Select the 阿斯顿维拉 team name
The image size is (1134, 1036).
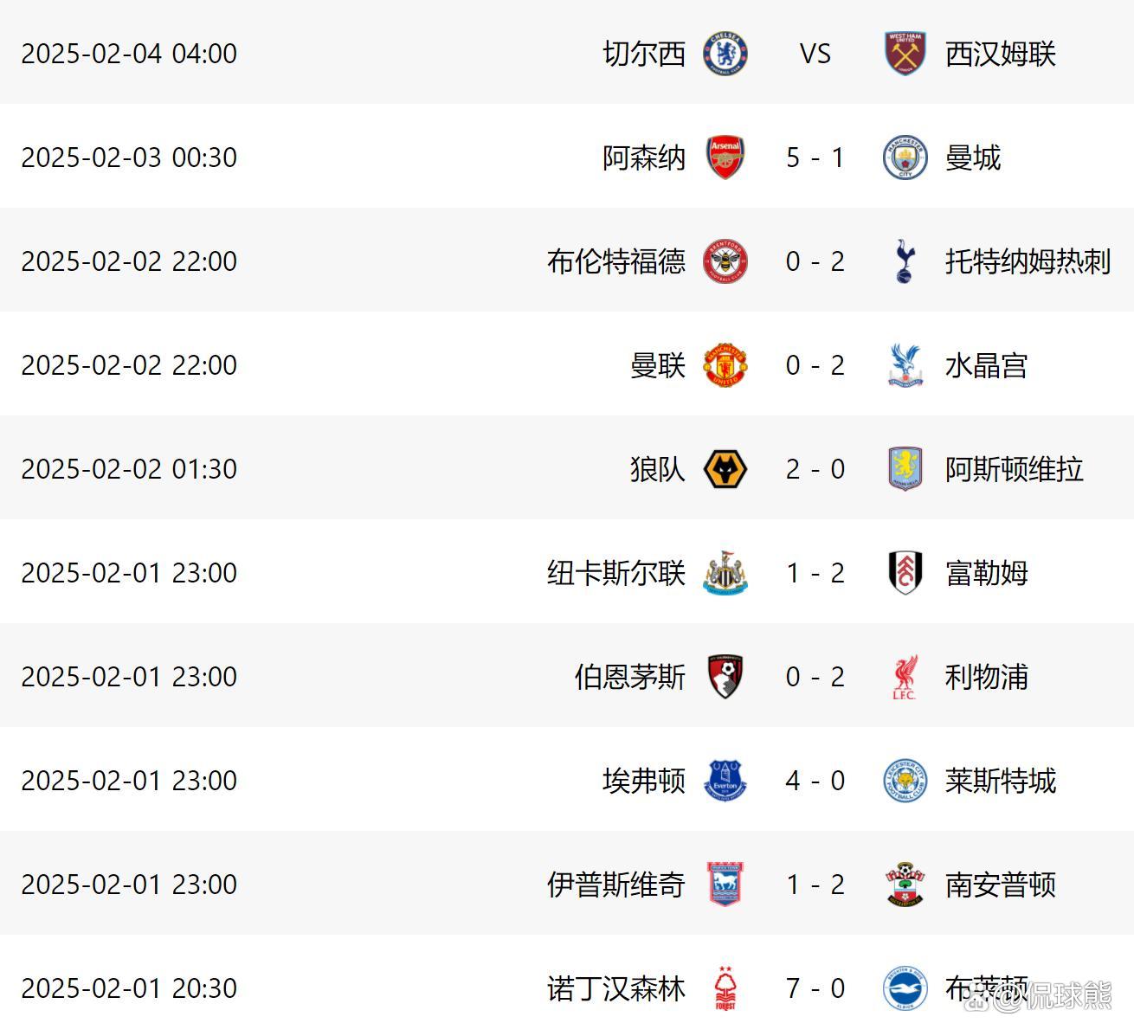pos(1014,469)
